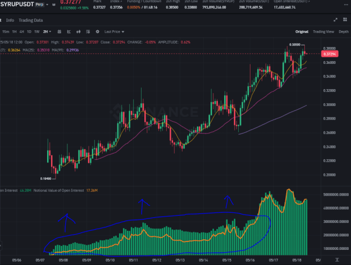The width and height of the screenshot is (351, 265).
Task: Switch to Trading View chart
Action: 323,32
